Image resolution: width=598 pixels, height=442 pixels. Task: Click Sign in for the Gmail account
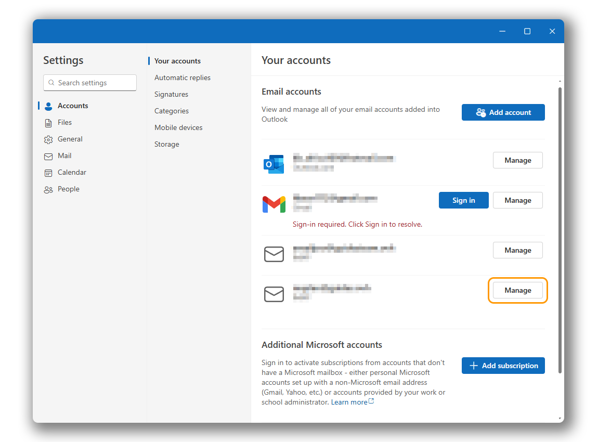(463, 200)
